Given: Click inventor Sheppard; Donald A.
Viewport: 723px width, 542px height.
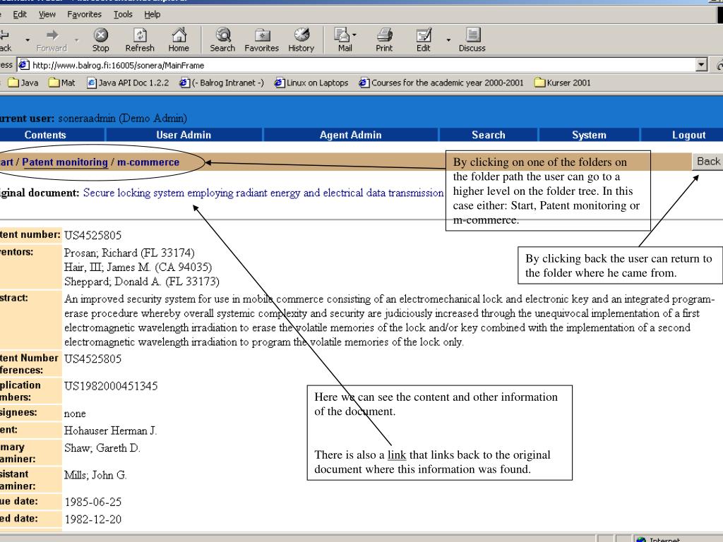Looking at the screenshot, I should 141,282.
